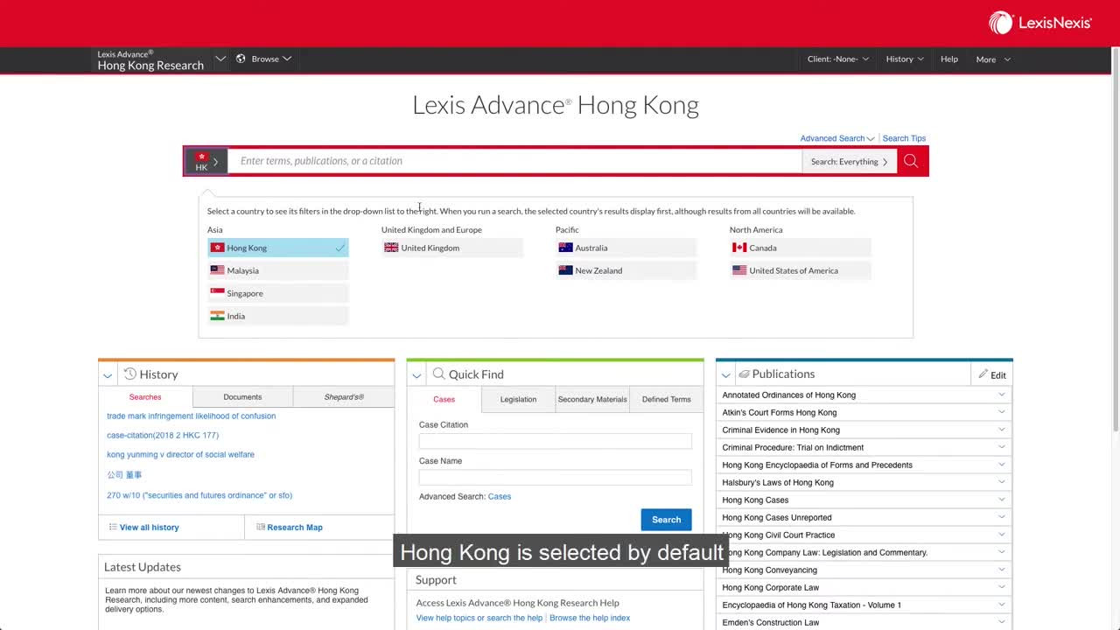Viewport: 1120px width, 630px height.
Task: Click the red magnifier search button
Action: [911, 161]
